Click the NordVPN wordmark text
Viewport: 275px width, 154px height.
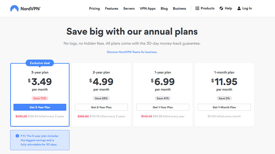[30, 9]
